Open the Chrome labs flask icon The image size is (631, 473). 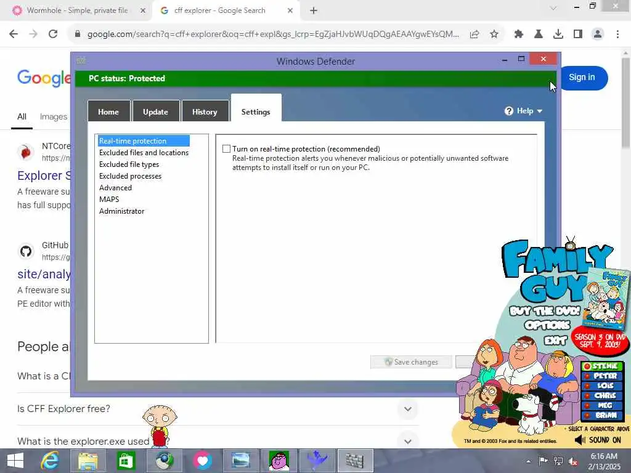(x=538, y=34)
